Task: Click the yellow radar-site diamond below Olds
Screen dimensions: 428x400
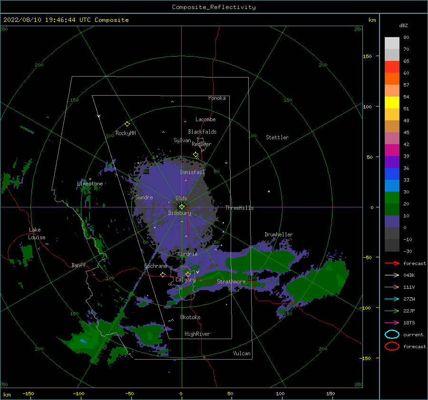Action: 182,207
